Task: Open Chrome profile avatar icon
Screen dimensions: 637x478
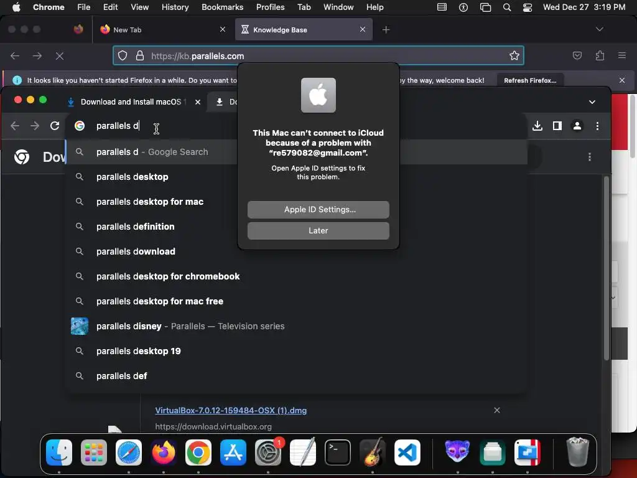Action: pos(577,126)
